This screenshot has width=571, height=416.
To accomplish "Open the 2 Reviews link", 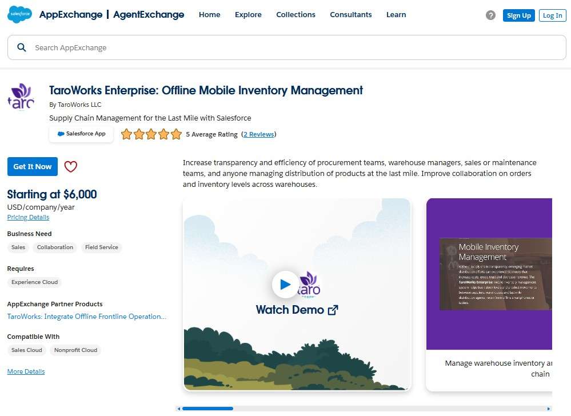I will [258, 135].
